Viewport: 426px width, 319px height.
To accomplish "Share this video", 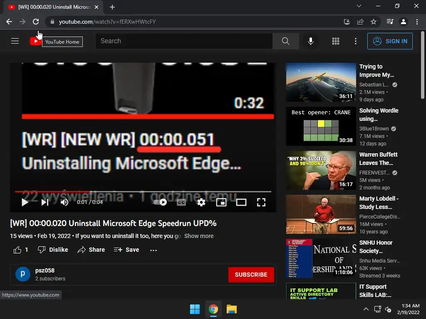I will coord(91,250).
